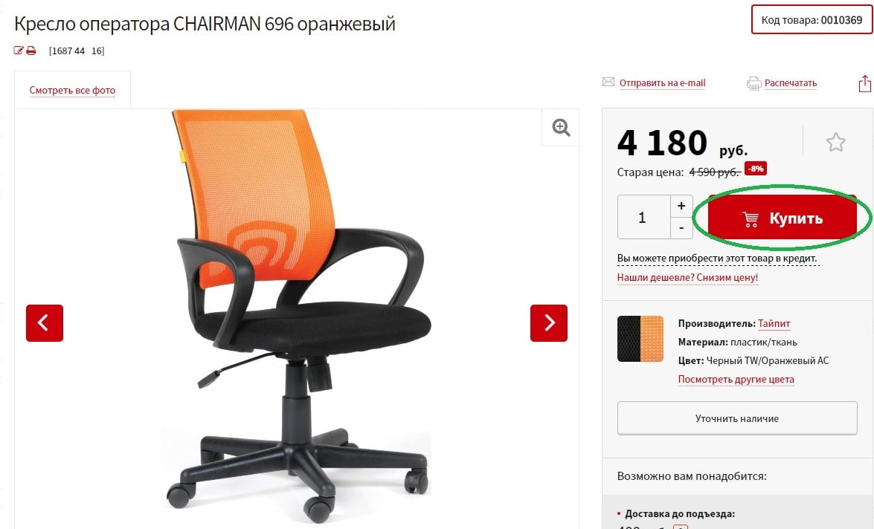Decrease quantity with the minus button
Screen dimensions: 874x529
click(681, 228)
